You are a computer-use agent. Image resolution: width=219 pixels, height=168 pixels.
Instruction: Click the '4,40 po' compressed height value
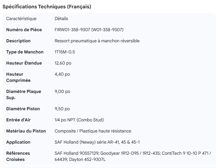(62, 74)
